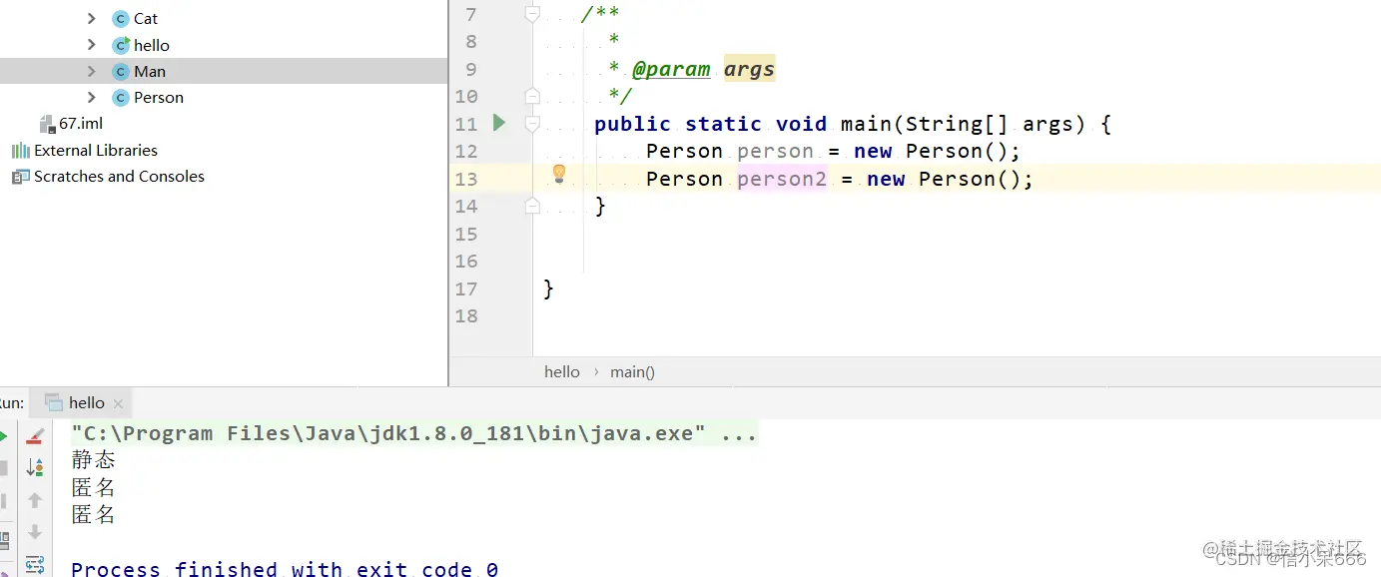Image resolution: width=1381 pixels, height=577 pixels.
Task: Select the 67.iml file
Action: tap(81, 124)
